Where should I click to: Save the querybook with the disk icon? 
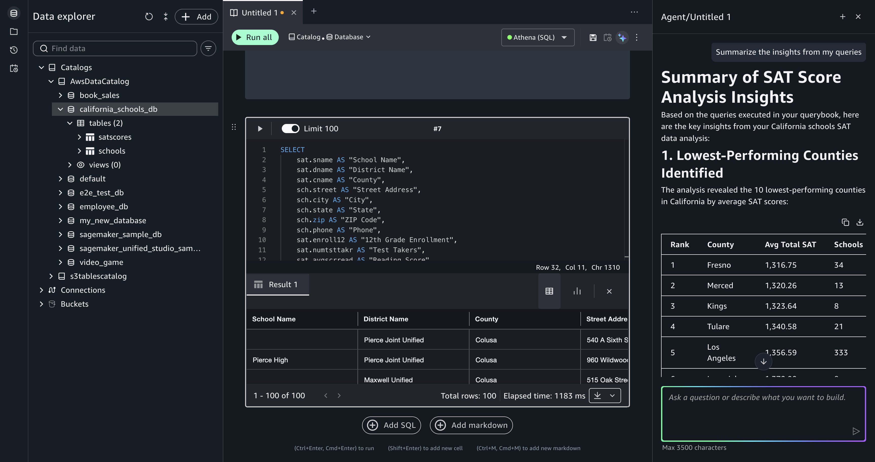593,37
